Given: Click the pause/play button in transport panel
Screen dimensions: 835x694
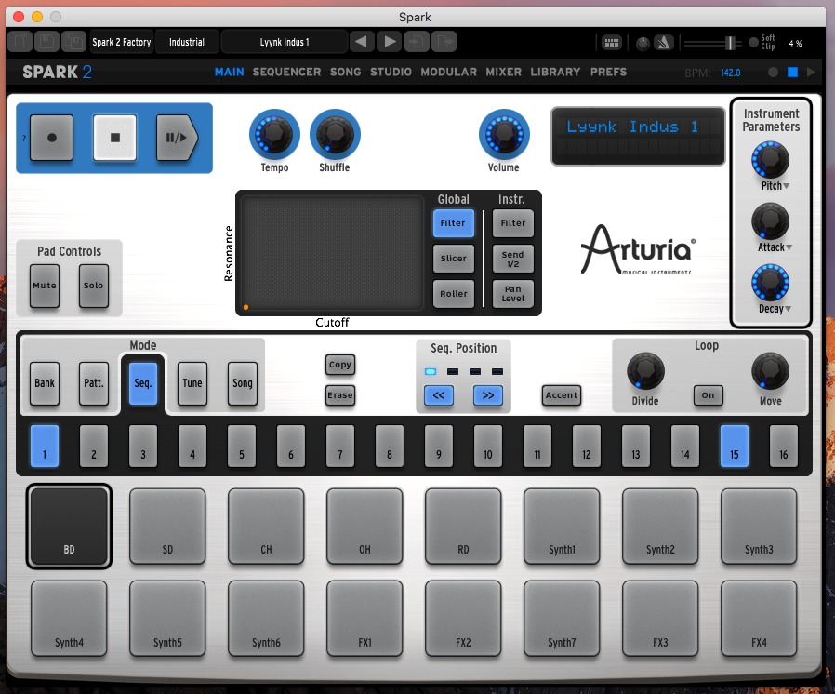Looking at the screenshot, I should (177, 138).
